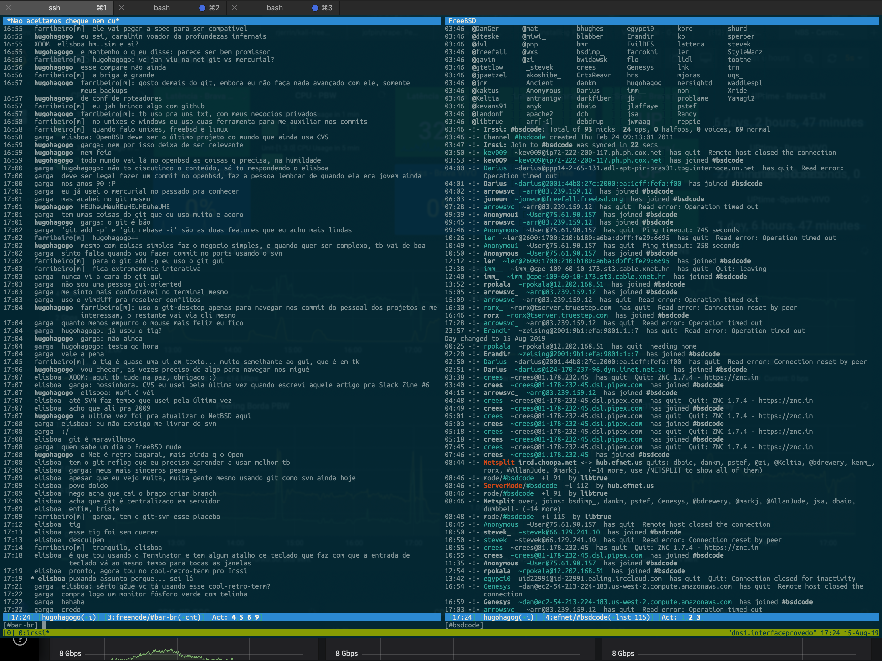Viewport: 882px width, 661px height.
Task: Click the [#bsdcode] input prompt
Action: (464, 625)
